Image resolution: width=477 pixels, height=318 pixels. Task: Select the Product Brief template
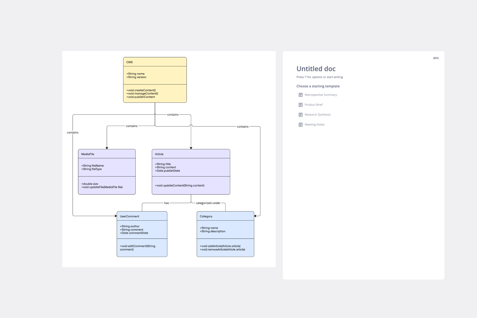tap(313, 105)
